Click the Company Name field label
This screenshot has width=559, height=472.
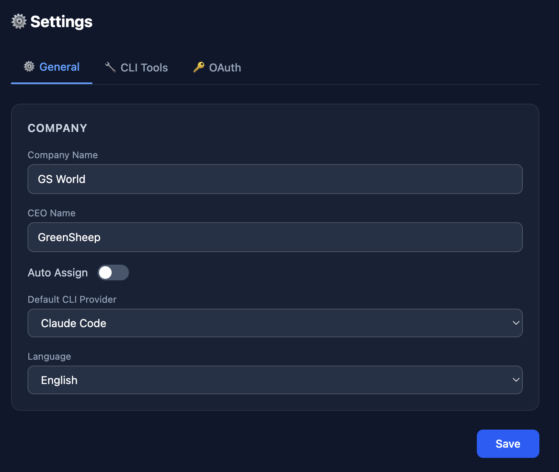[63, 155]
